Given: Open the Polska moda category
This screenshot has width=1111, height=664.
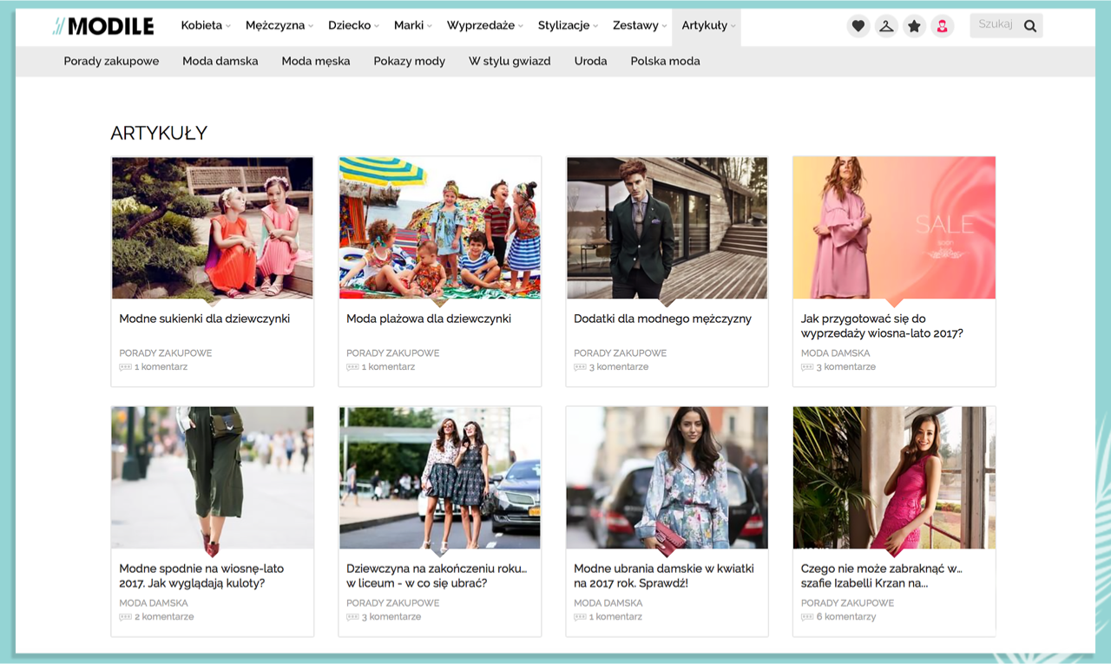Looking at the screenshot, I should pyautogui.click(x=665, y=61).
